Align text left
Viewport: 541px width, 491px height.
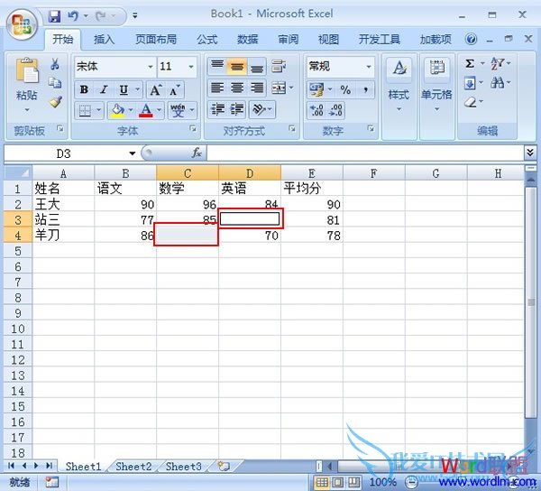click(x=217, y=88)
